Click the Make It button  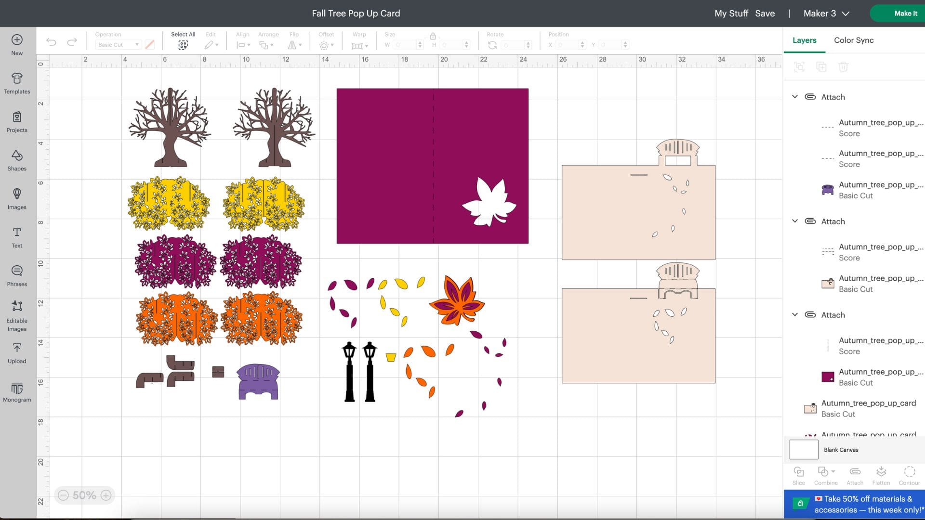coord(906,13)
